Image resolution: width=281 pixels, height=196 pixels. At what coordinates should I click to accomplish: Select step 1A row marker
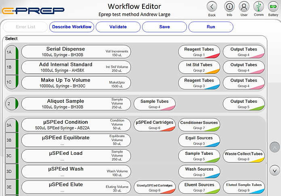click(x=10, y=52)
